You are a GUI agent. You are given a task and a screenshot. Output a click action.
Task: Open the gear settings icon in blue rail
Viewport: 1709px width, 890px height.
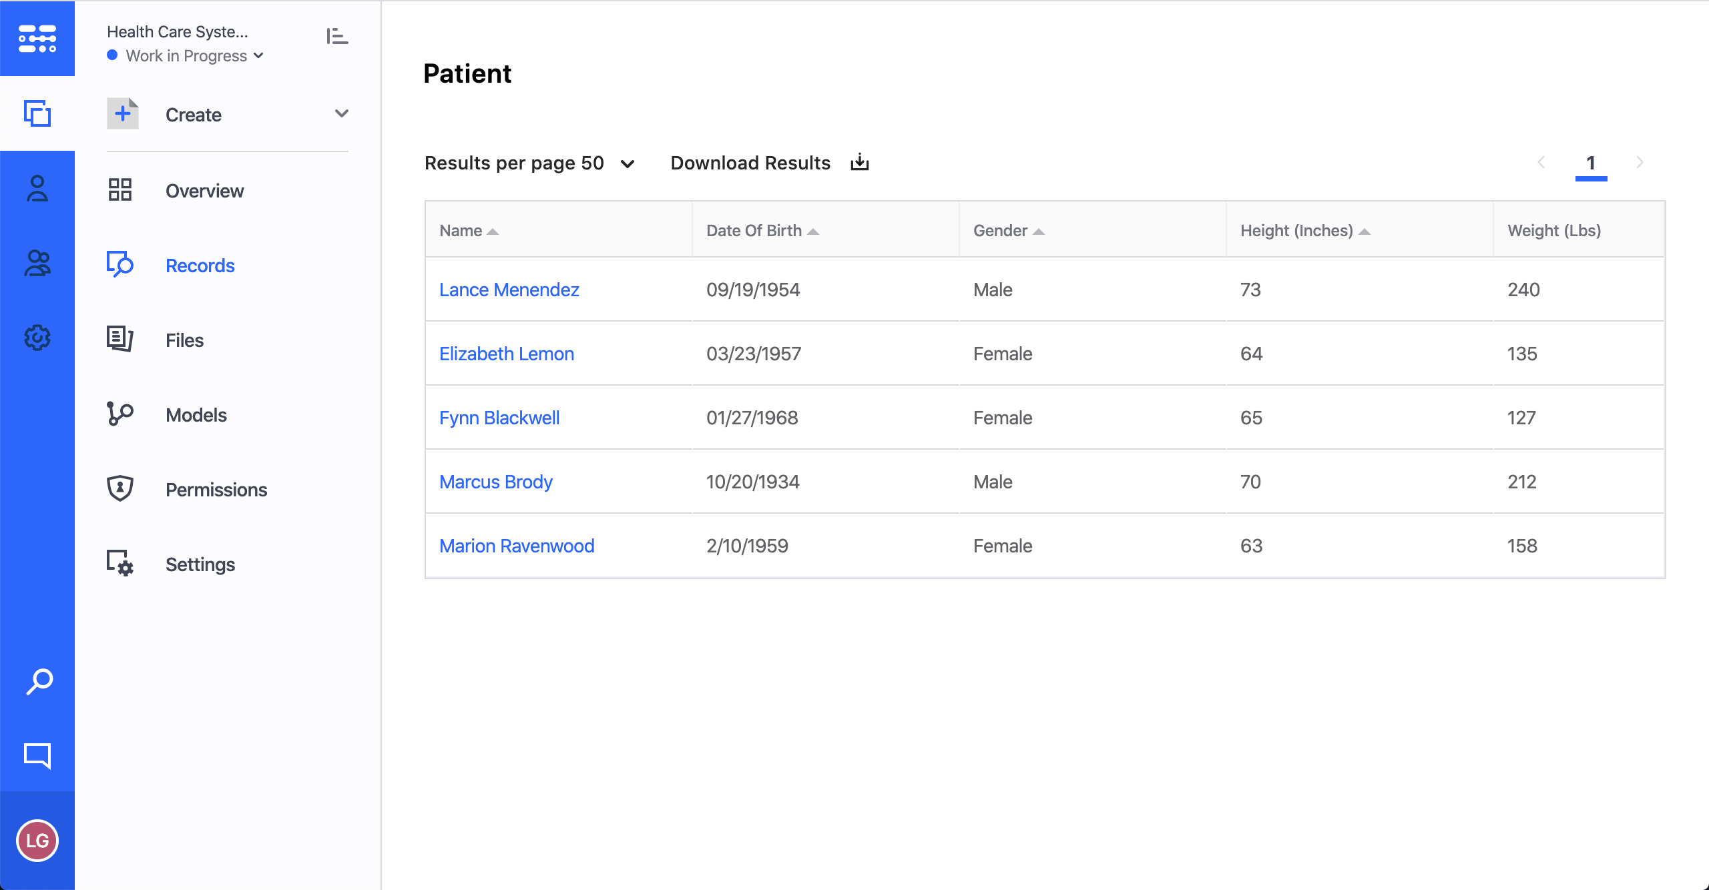coord(37,338)
